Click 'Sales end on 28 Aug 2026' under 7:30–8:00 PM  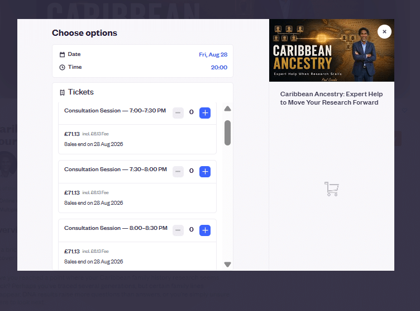(x=93, y=203)
